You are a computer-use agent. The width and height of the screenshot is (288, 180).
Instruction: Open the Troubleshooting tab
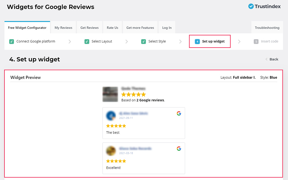[x=267, y=28]
